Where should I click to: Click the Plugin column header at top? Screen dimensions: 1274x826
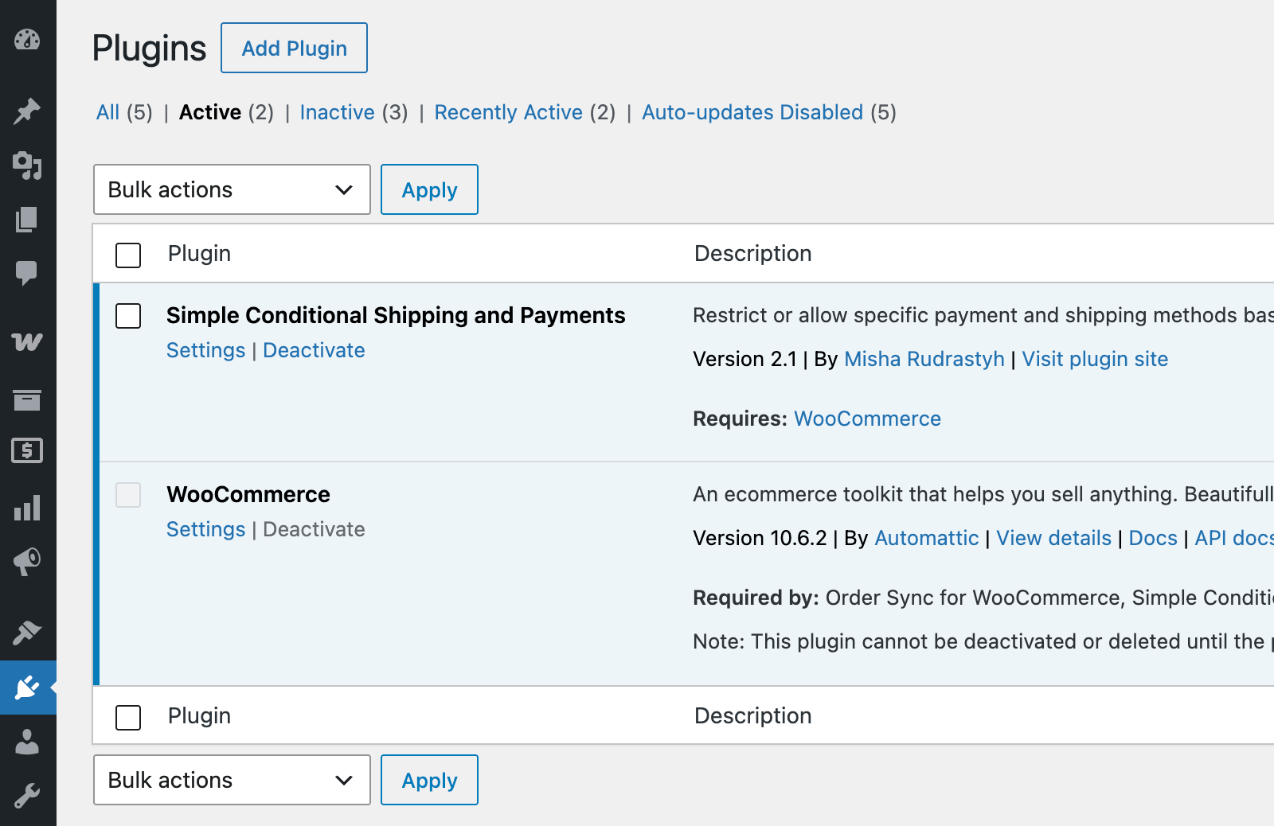coord(199,254)
